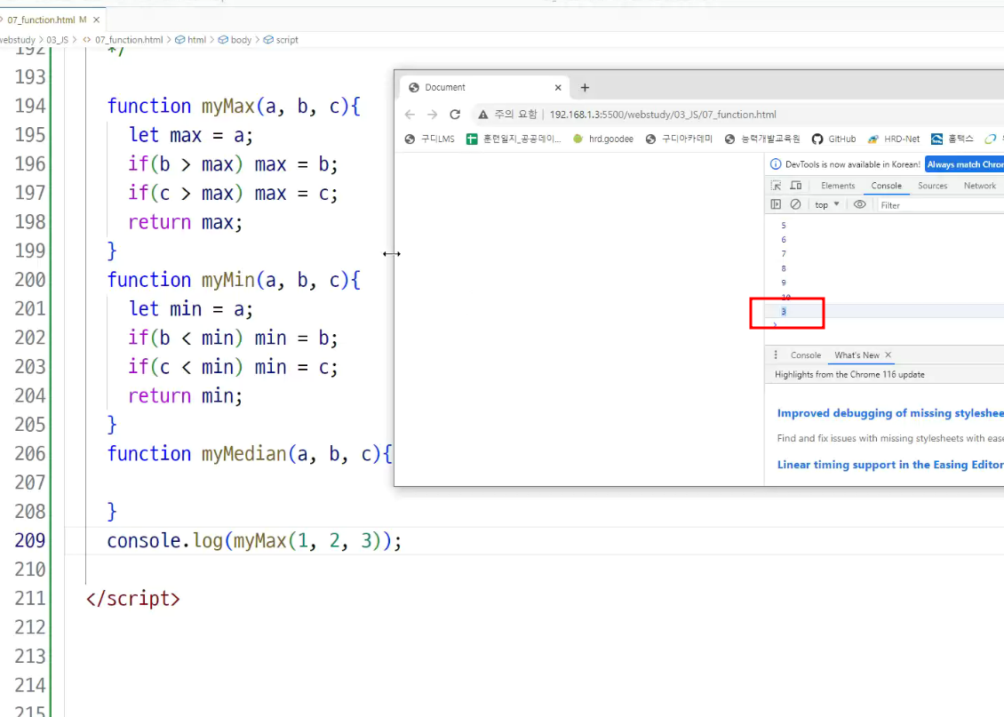Click the console input prompt chevron

775,325
